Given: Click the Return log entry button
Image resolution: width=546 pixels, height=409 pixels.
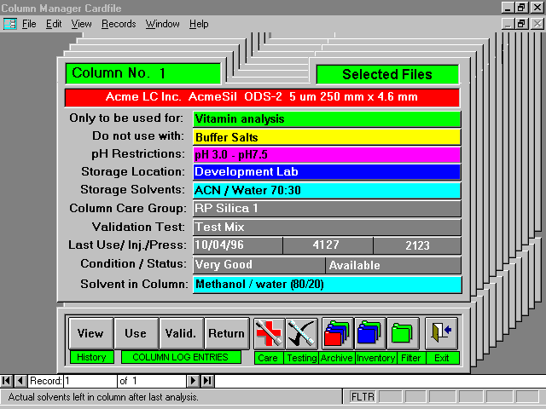Looking at the screenshot, I should [x=227, y=333].
